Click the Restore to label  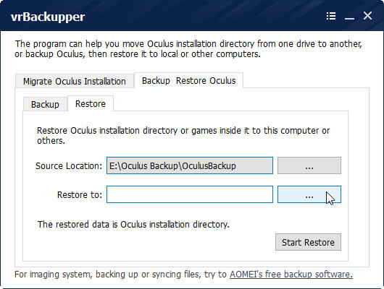(80, 194)
